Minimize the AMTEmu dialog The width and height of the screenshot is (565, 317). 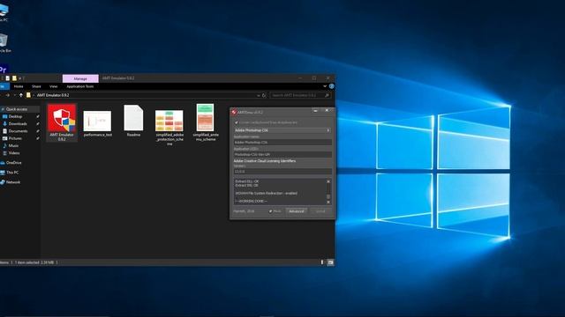pos(315,111)
